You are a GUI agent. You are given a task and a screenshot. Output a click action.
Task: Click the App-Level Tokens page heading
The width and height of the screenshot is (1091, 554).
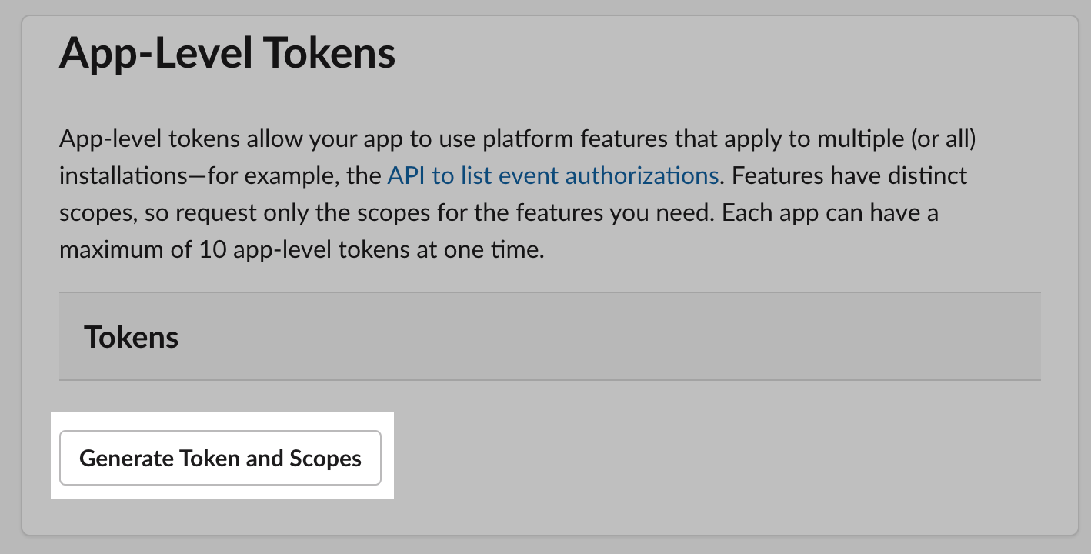pos(227,54)
